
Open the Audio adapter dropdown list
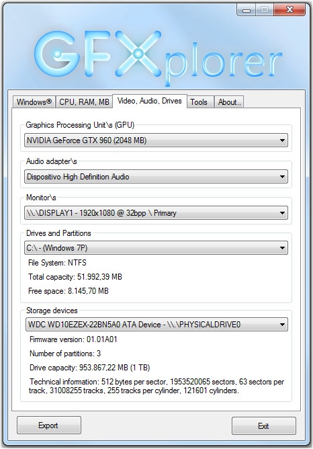(x=282, y=177)
